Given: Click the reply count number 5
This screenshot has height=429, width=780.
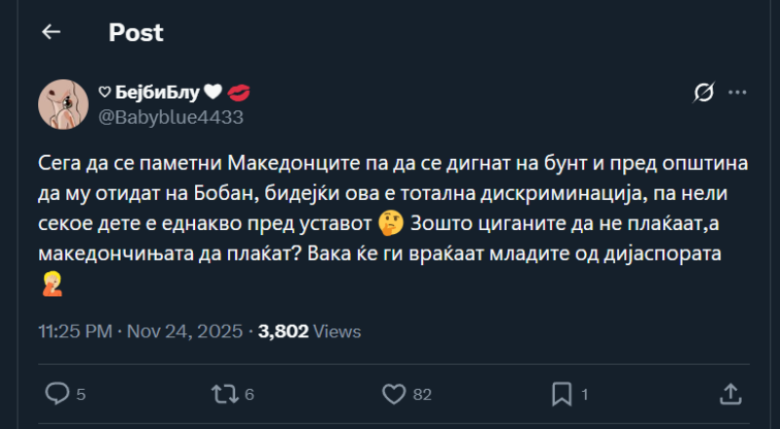Looking at the screenshot, I should [x=81, y=395].
